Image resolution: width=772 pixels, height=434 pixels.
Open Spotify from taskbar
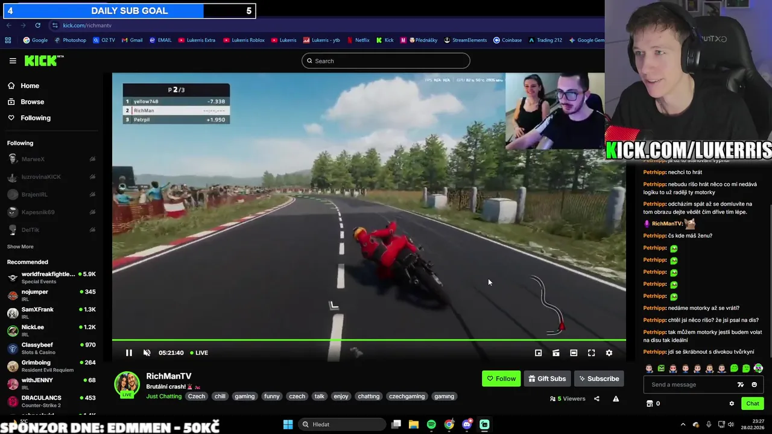[431, 424]
